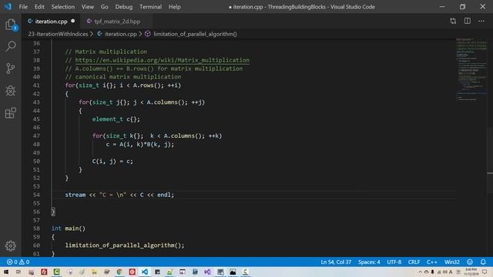Viewport: 493px width, 277px height.
Task: Click the taskbar clock and date
Action: point(471,272)
